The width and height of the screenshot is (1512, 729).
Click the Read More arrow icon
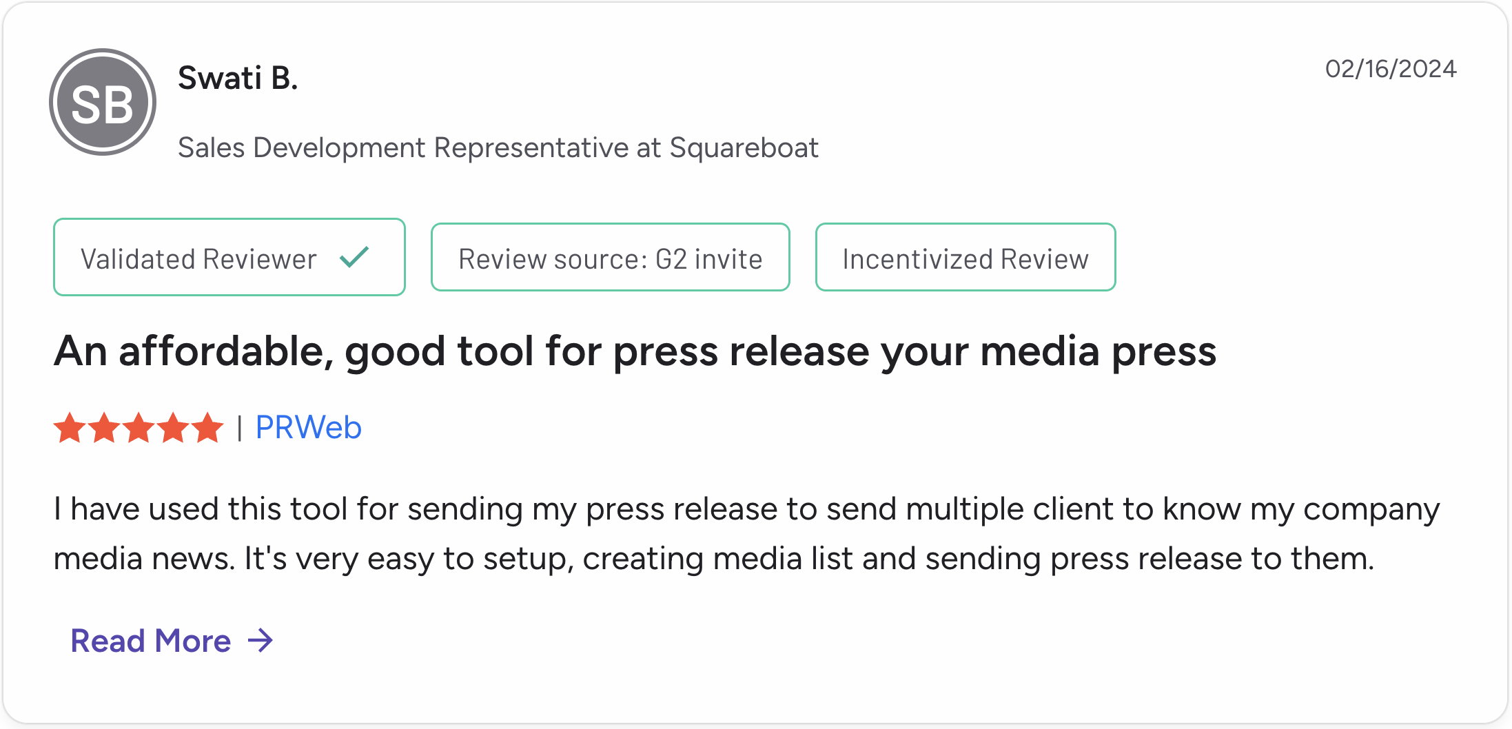pos(260,641)
